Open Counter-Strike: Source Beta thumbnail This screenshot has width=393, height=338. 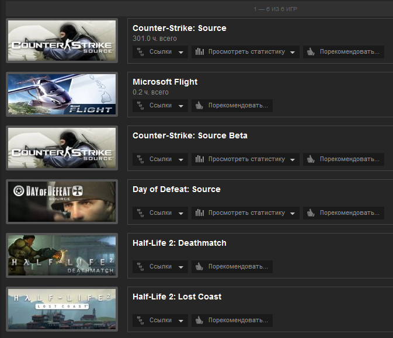pyautogui.click(x=62, y=148)
